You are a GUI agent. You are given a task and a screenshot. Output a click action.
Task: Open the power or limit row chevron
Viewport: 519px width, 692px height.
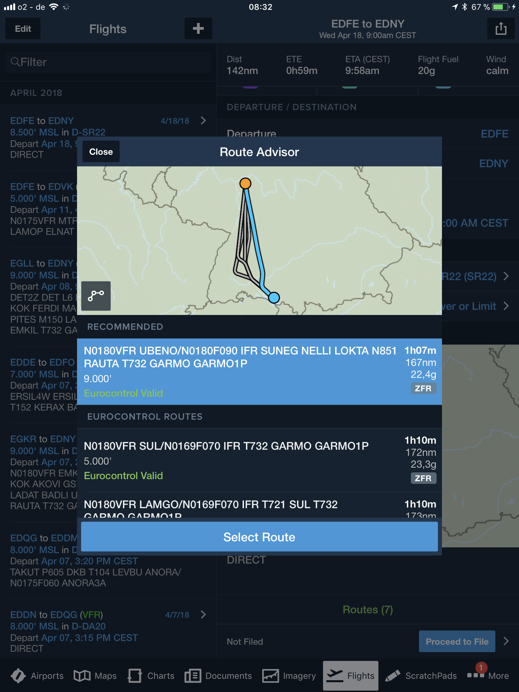point(506,306)
